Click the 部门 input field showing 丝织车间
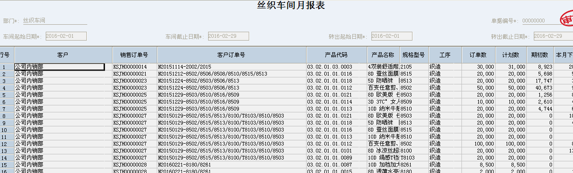573x173 pixels. [54, 21]
